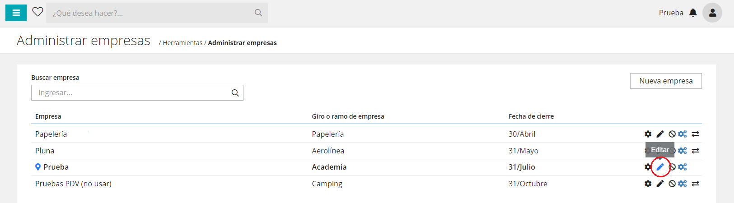The height and width of the screenshot is (203, 734).
Task: Click the heart favorites icon
Action: [37, 12]
